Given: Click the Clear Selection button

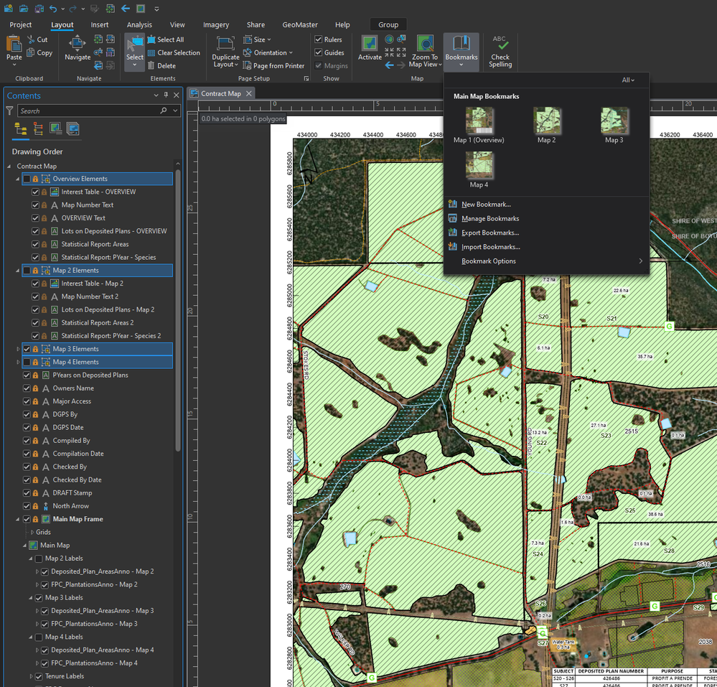Looking at the screenshot, I should point(178,53).
